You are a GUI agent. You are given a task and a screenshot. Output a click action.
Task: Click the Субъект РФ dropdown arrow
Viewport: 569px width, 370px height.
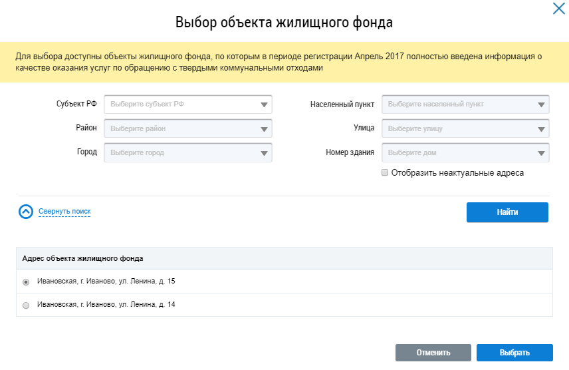(x=264, y=105)
